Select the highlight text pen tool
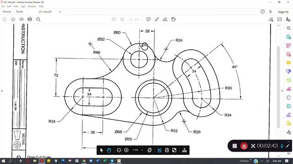Viewport: 293px width, 164px height. pos(157,19)
